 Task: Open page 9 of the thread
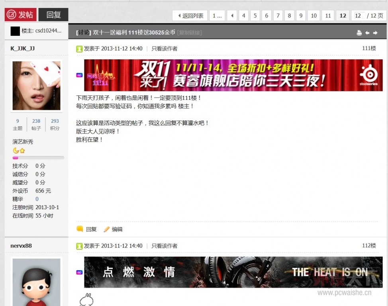click(301, 16)
